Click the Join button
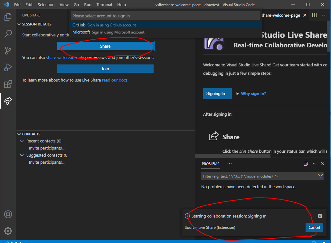Viewport: 331px width, 243px height. pyautogui.click(x=105, y=69)
